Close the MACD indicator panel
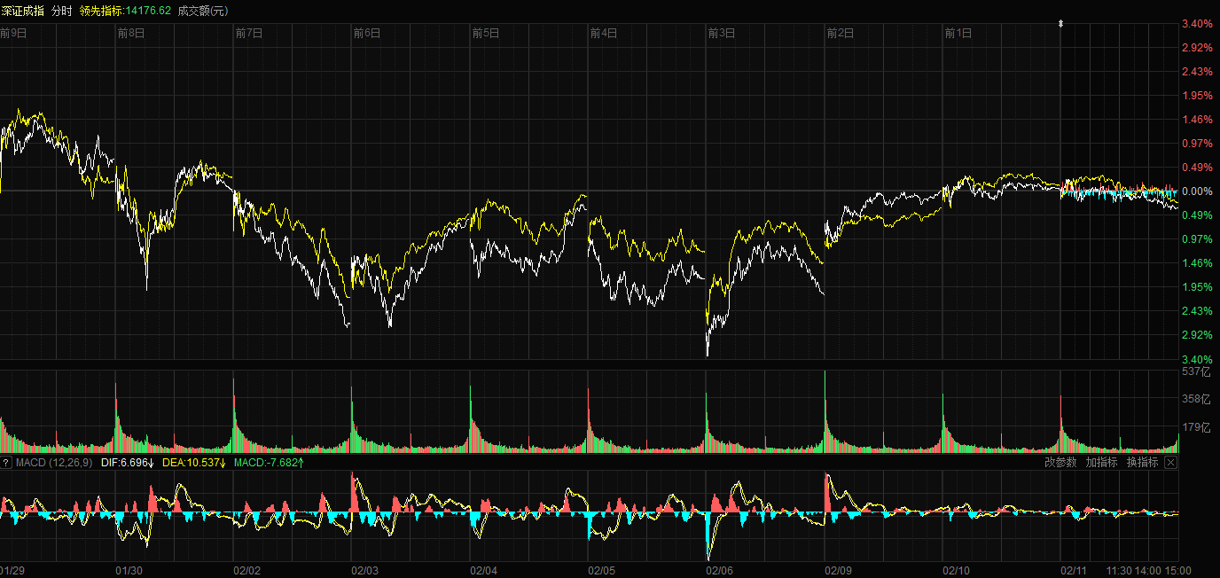Viewport: 1220px width, 578px height. [x=1170, y=462]
